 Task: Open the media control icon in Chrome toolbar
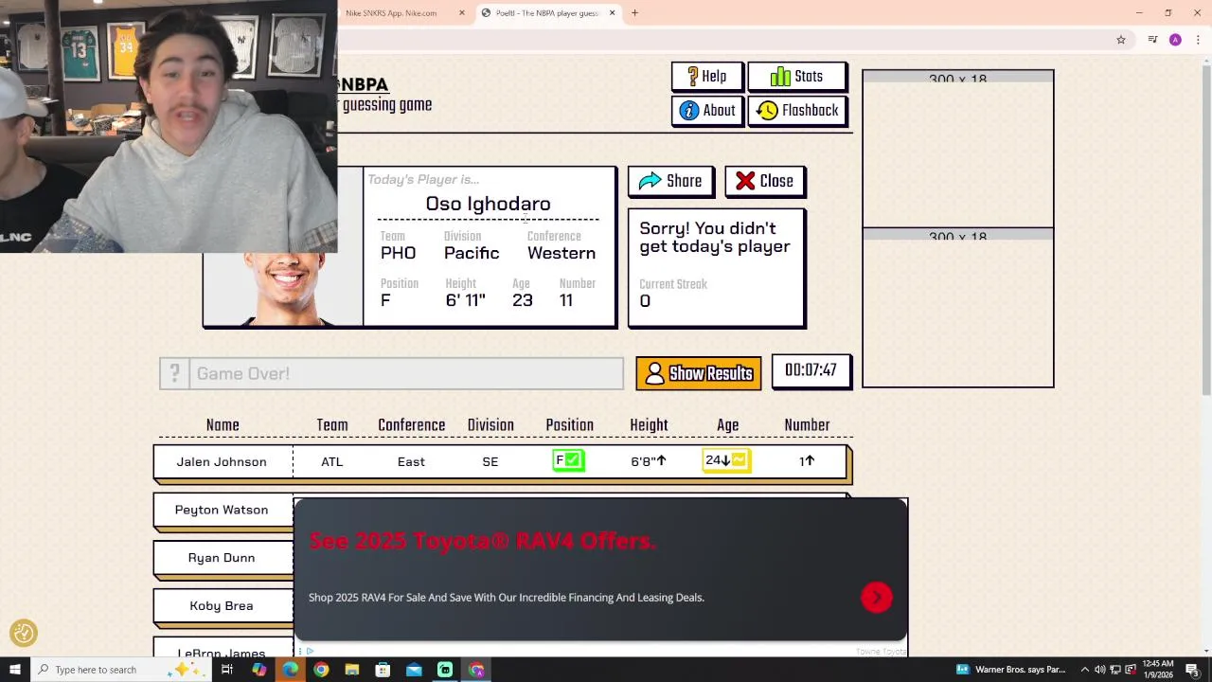(1152, 40)
